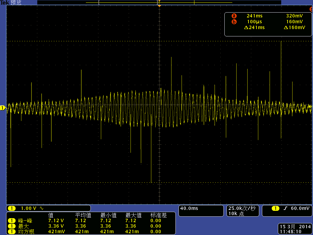Click the channel badge of 最大 row
Viewport: 313px width, 235px height.
[x=12, y=226]
